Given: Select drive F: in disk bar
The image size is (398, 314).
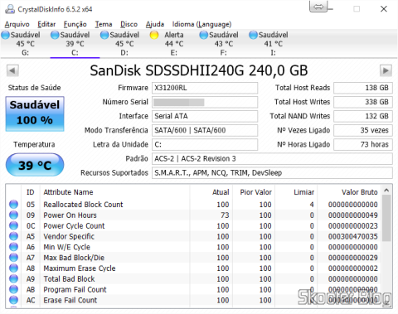Looking at the screenshot, I should click(x=224, y=44).
